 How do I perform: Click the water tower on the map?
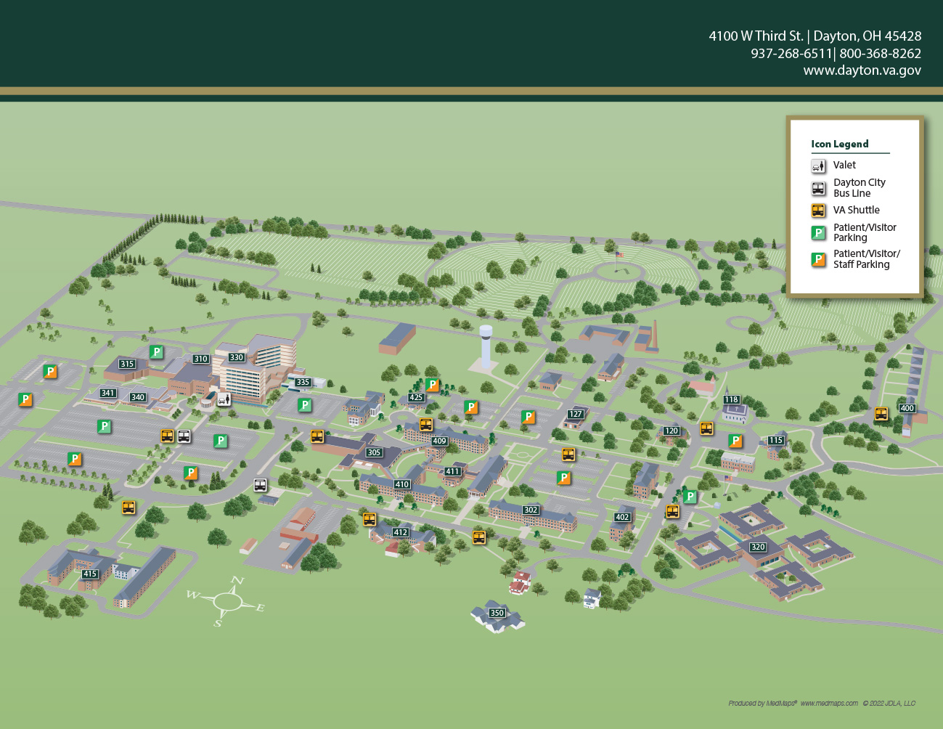(x=486, y=348)
